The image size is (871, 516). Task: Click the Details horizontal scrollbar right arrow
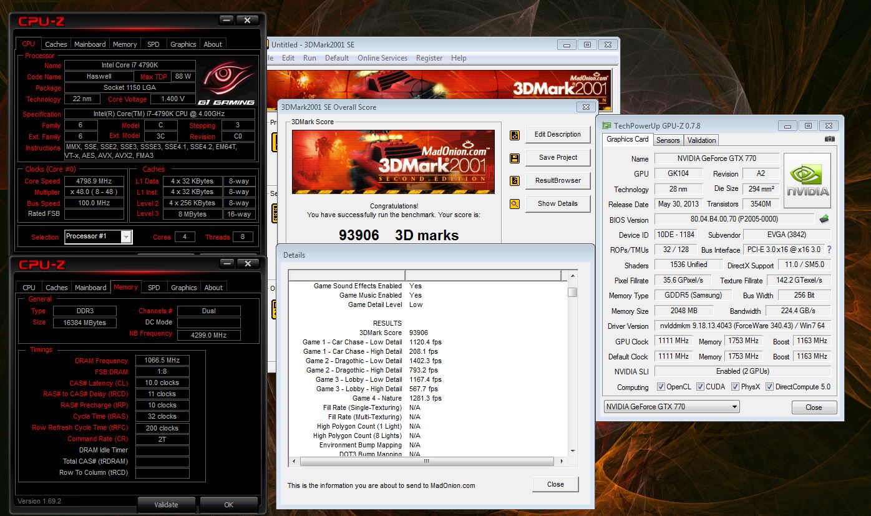(x=562, y=462)
